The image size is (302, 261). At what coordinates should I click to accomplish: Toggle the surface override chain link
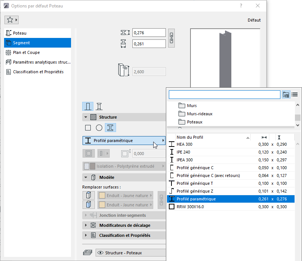pyautogui.click(x=161, y=200)
